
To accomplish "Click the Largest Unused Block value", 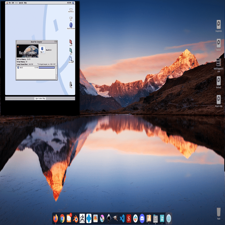I will (31, 64).
